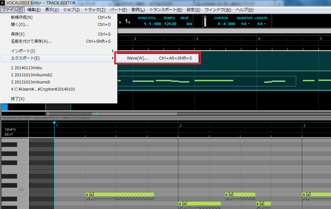Viewport: 331px width, 209px height.
Task: Open the トラック(T) menu
Action: pos(95,10)
